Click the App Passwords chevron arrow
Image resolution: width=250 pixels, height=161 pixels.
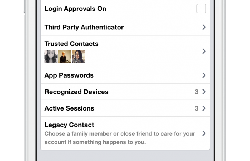(204, 75)
